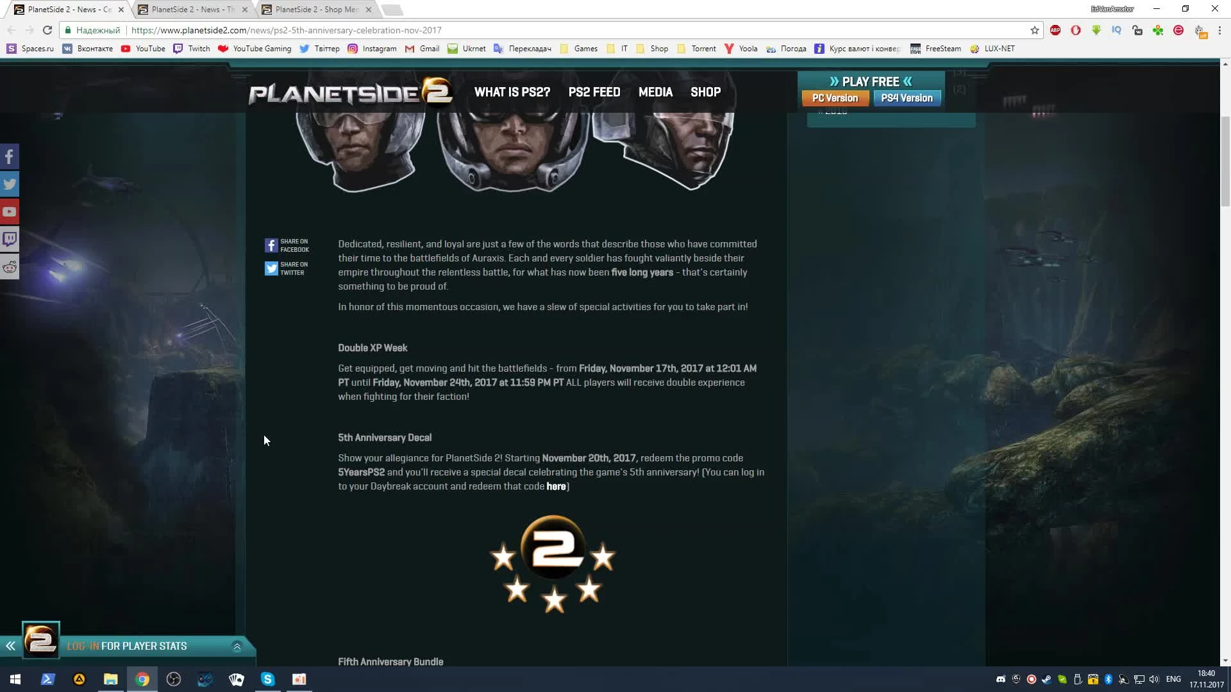
Task: Expand the news archive year in the sidebar
Action: click(833, 110)
